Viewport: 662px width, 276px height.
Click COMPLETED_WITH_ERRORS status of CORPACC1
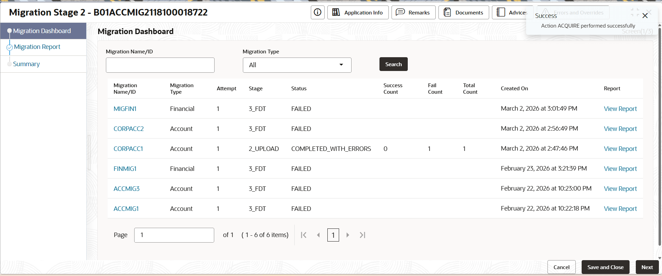331,149
